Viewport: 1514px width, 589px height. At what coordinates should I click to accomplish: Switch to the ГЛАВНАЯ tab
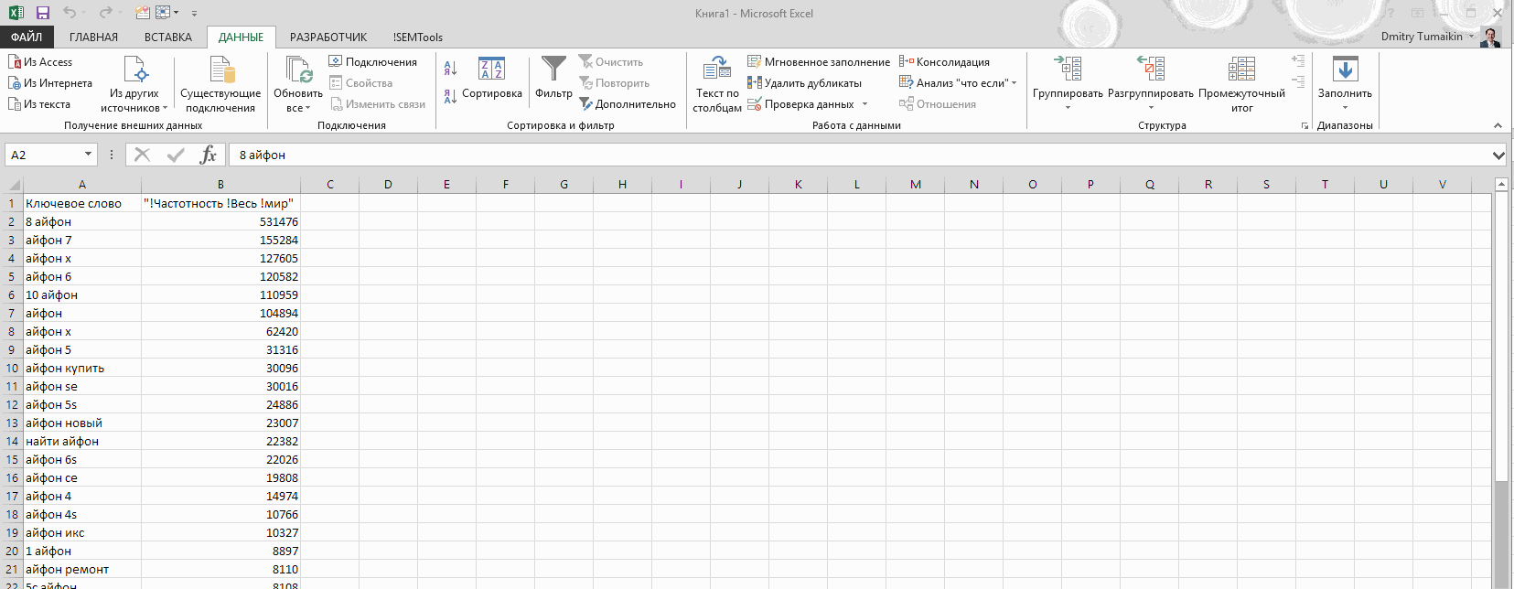(x=94, y=37)
